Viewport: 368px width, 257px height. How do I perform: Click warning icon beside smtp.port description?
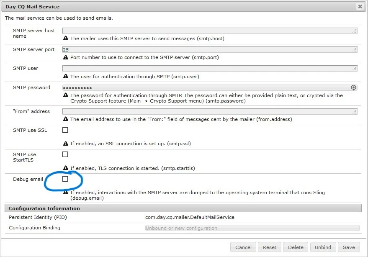click(x=66, y=57)
